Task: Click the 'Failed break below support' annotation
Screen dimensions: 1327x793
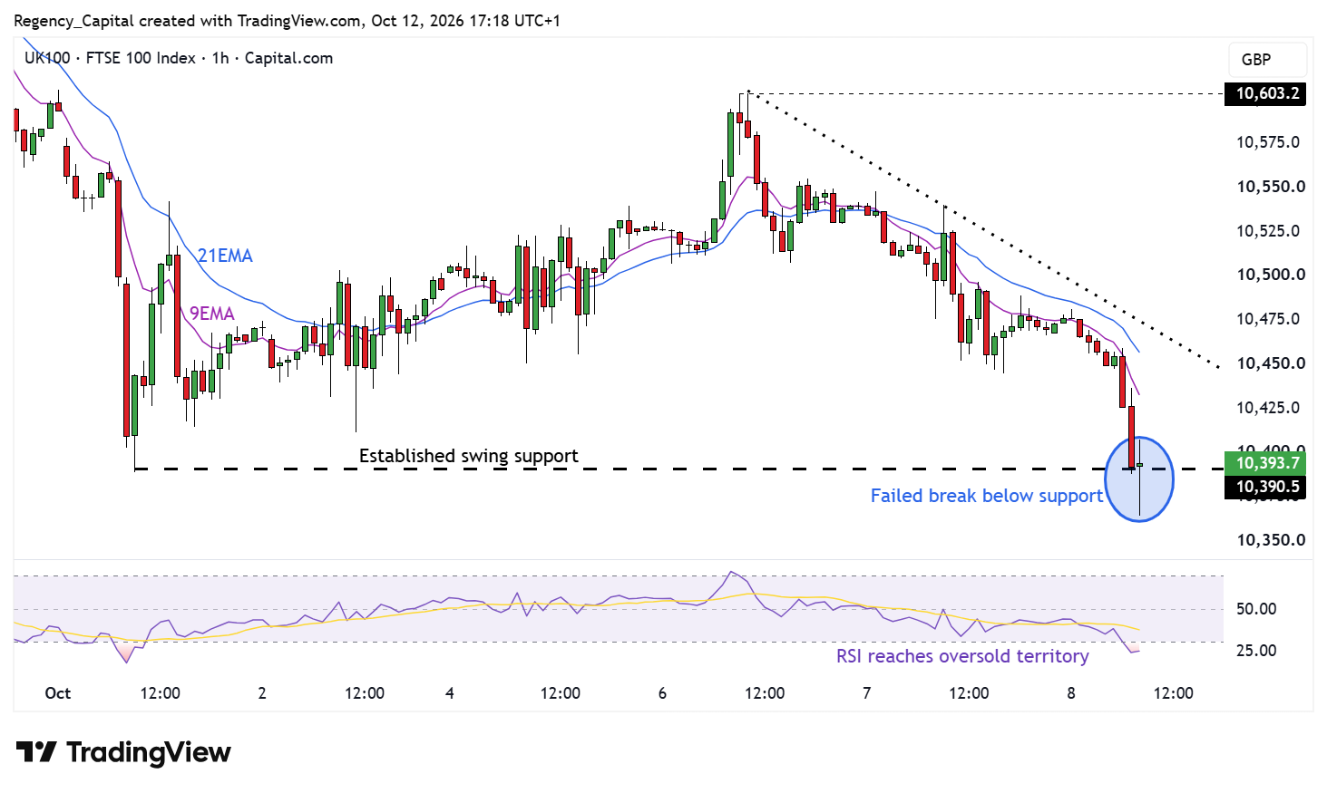Action: coord(987,496)
